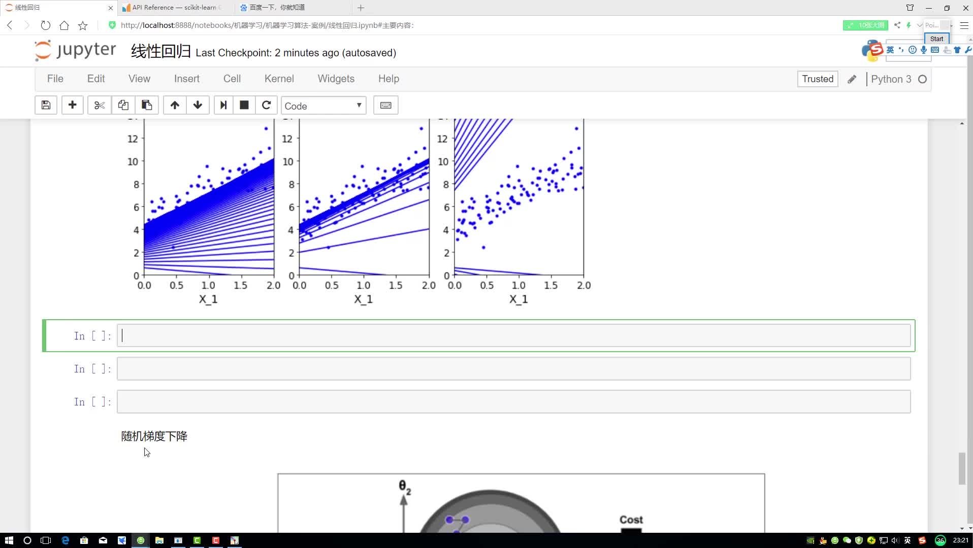The width and height of the screenshot is (973, 548).
Task: Paste cells below with the clipboard icon
Action: tap(147, 105)
